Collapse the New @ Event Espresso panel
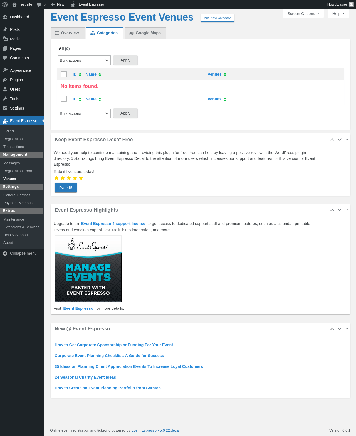The height and width of the screenshot is (436, 356). click(x=347, y=328)
